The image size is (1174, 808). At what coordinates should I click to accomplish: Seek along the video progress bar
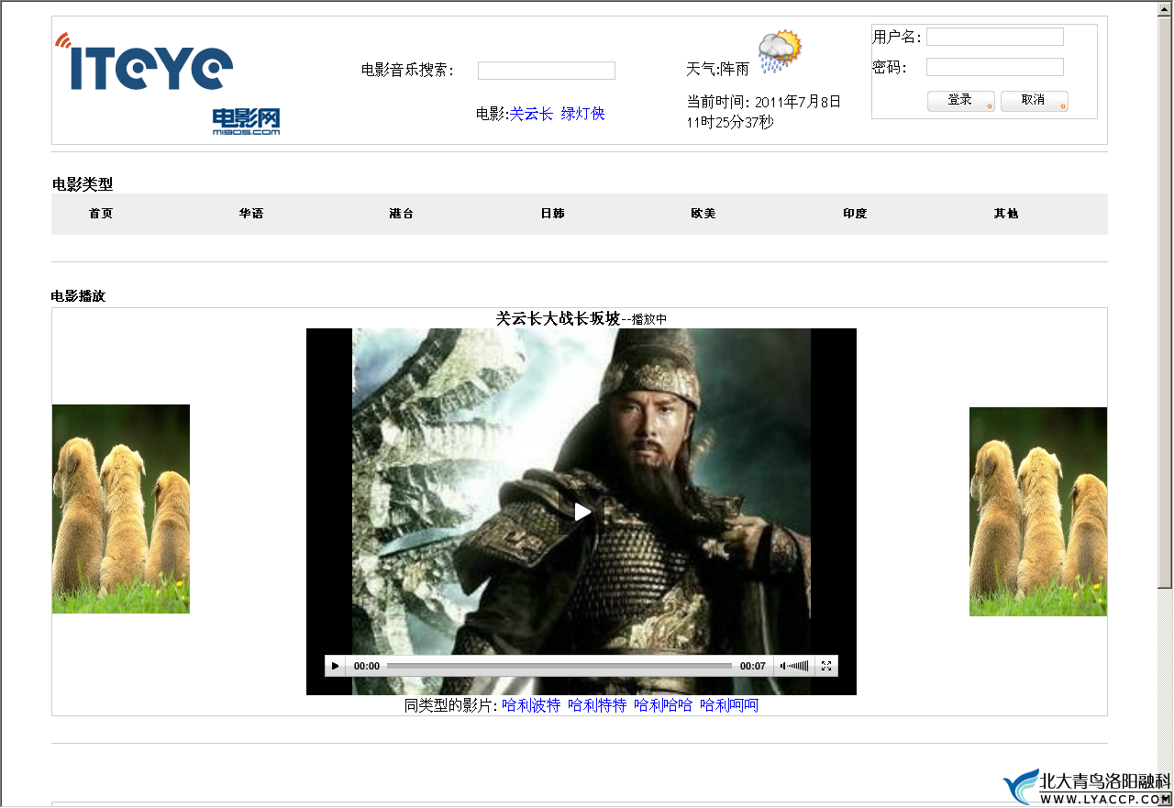coord(559,666)
